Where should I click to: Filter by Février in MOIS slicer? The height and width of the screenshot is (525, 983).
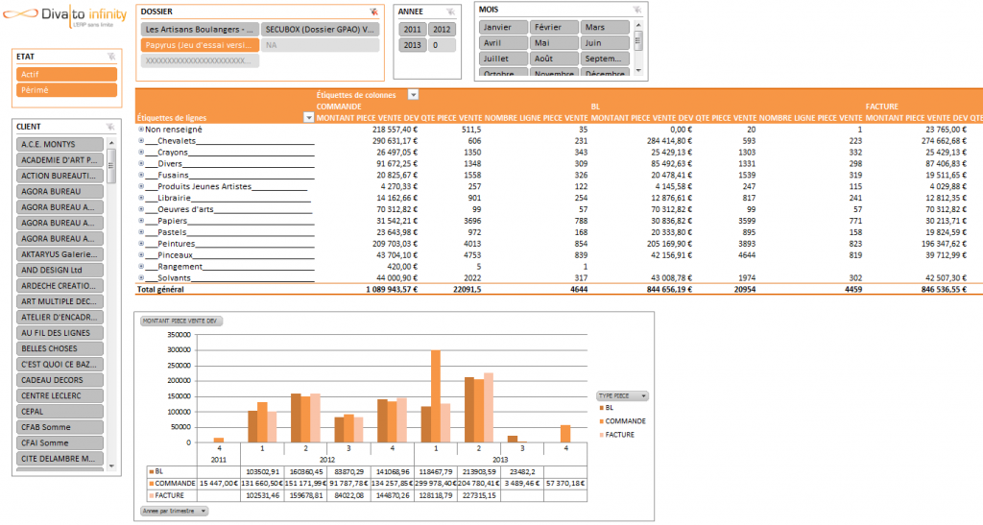point(554,28)
